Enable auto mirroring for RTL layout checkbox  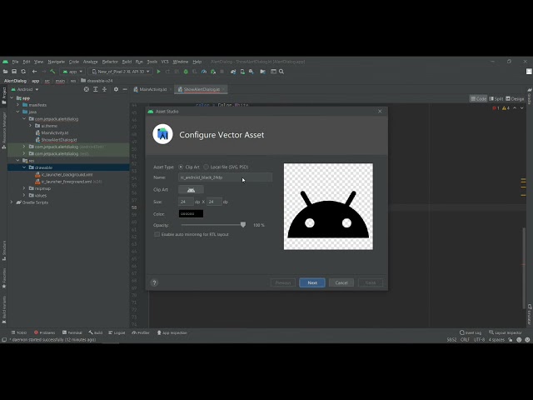coord(157,234)
